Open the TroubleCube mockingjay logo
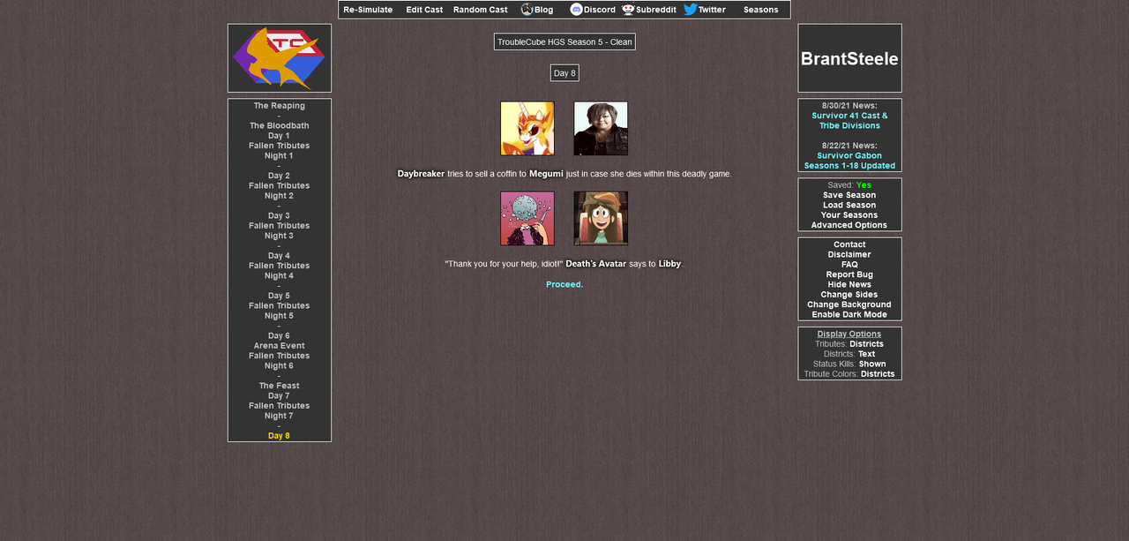1129x541 pixels. click(x=279, y=58)
